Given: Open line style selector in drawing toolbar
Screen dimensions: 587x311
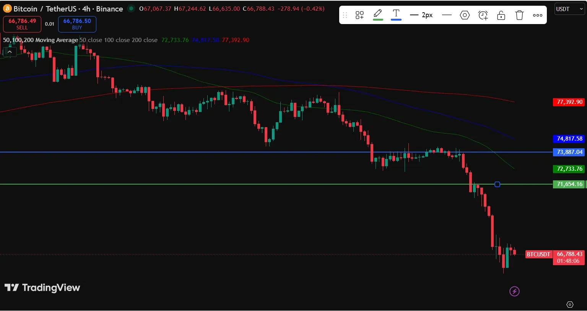Looking at the screenshot, I should 447,15.
